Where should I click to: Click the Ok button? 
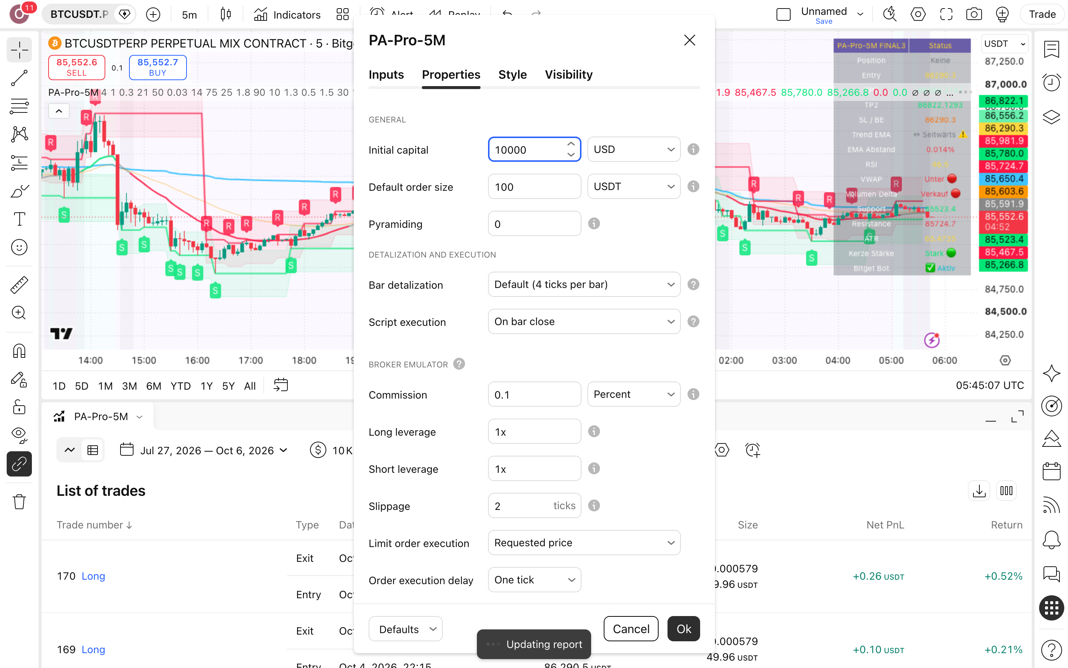(x=683, y=629)
